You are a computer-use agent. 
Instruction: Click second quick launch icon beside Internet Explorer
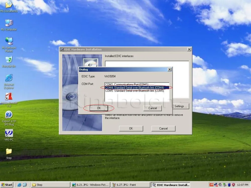[x=25, y=185]
